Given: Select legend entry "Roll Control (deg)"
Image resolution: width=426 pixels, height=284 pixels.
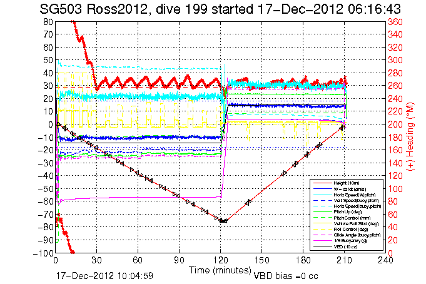Looking at the screenshot, I should pos(351,230).
